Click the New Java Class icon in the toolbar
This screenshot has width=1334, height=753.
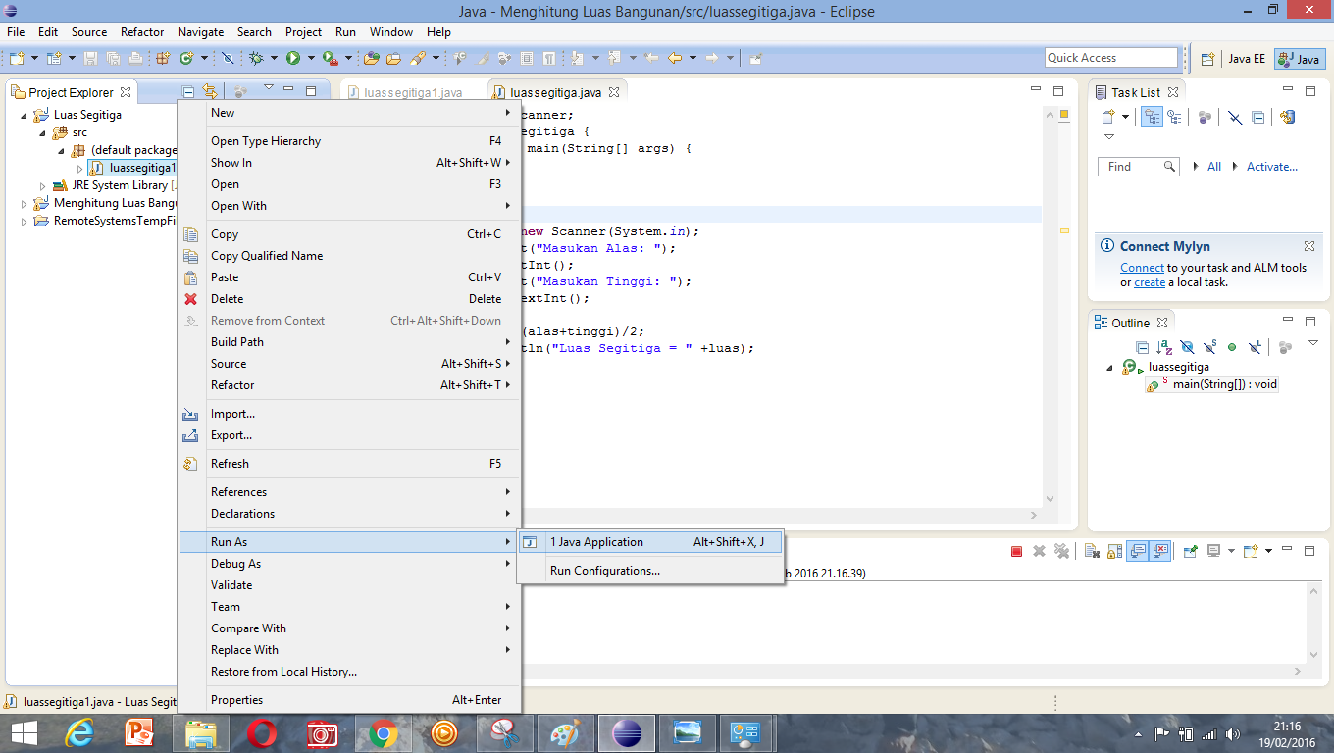(x=186, y=58)
